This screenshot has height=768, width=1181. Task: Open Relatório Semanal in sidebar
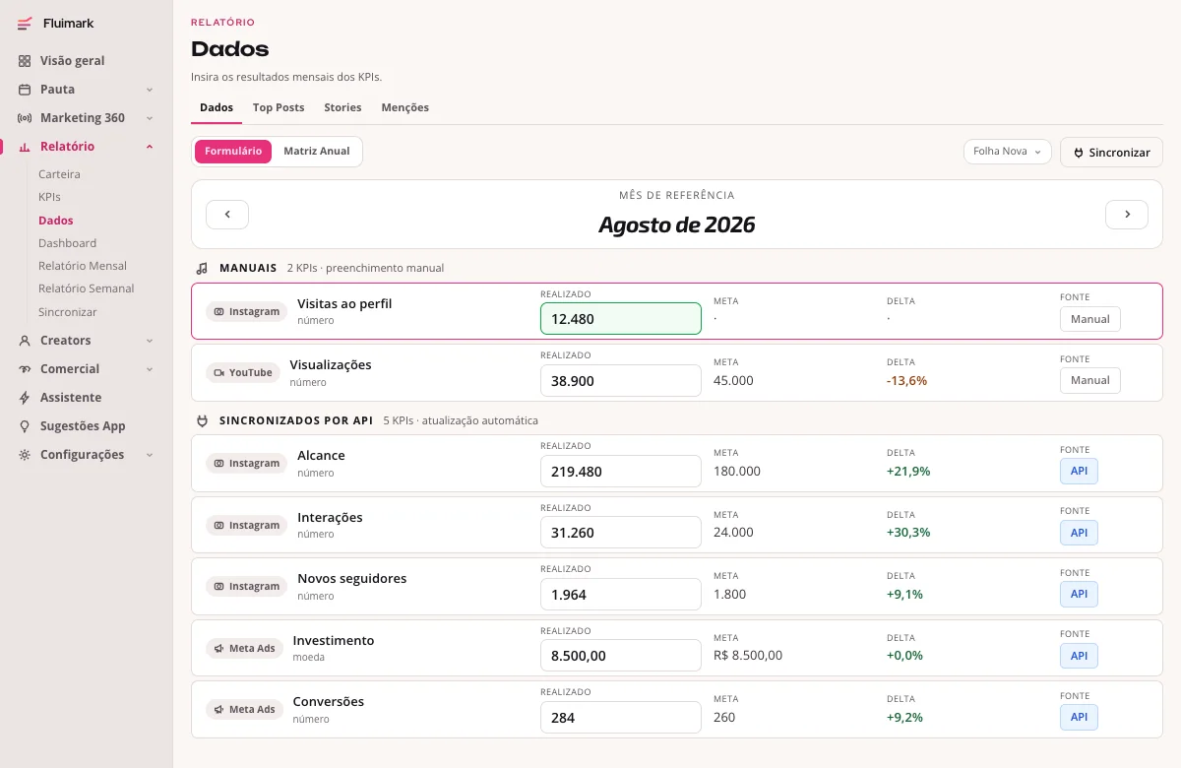pos(87,288)
